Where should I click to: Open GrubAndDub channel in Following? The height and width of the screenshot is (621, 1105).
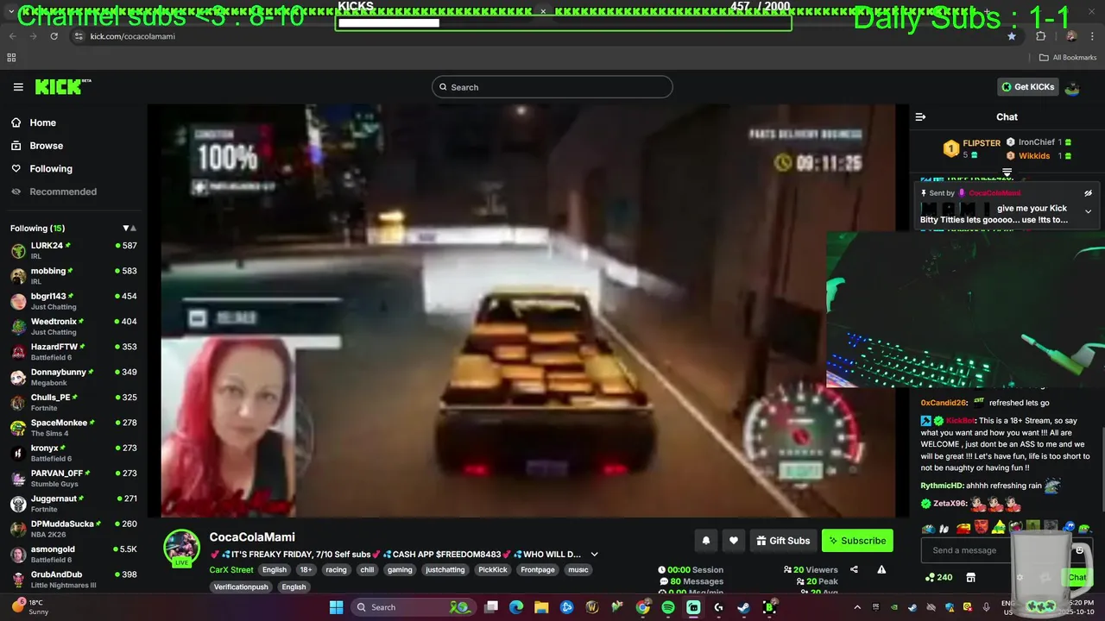(73, 580)
